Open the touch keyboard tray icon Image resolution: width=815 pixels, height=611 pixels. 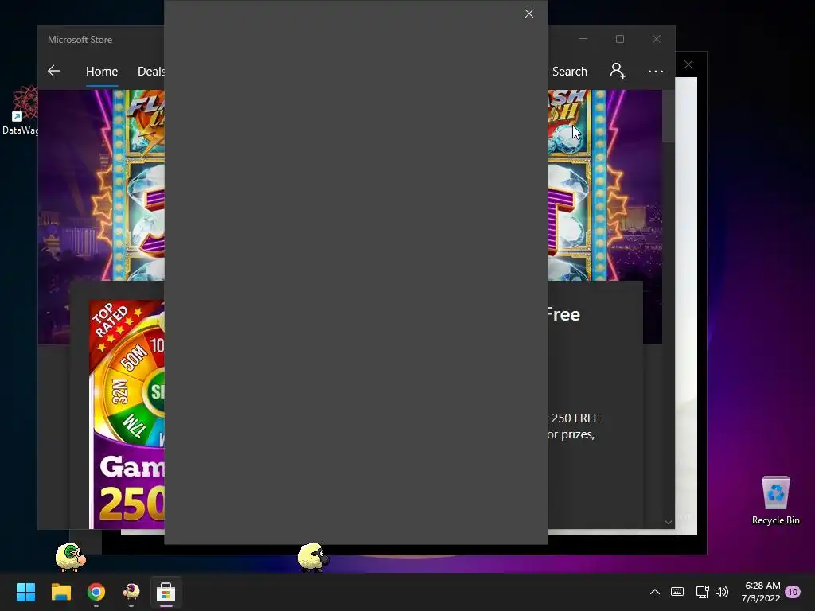[x=677, y=592]
